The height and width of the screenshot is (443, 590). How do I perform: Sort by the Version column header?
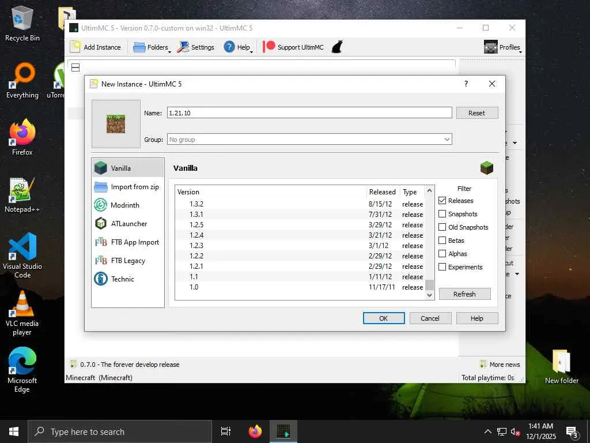[271, 192]
